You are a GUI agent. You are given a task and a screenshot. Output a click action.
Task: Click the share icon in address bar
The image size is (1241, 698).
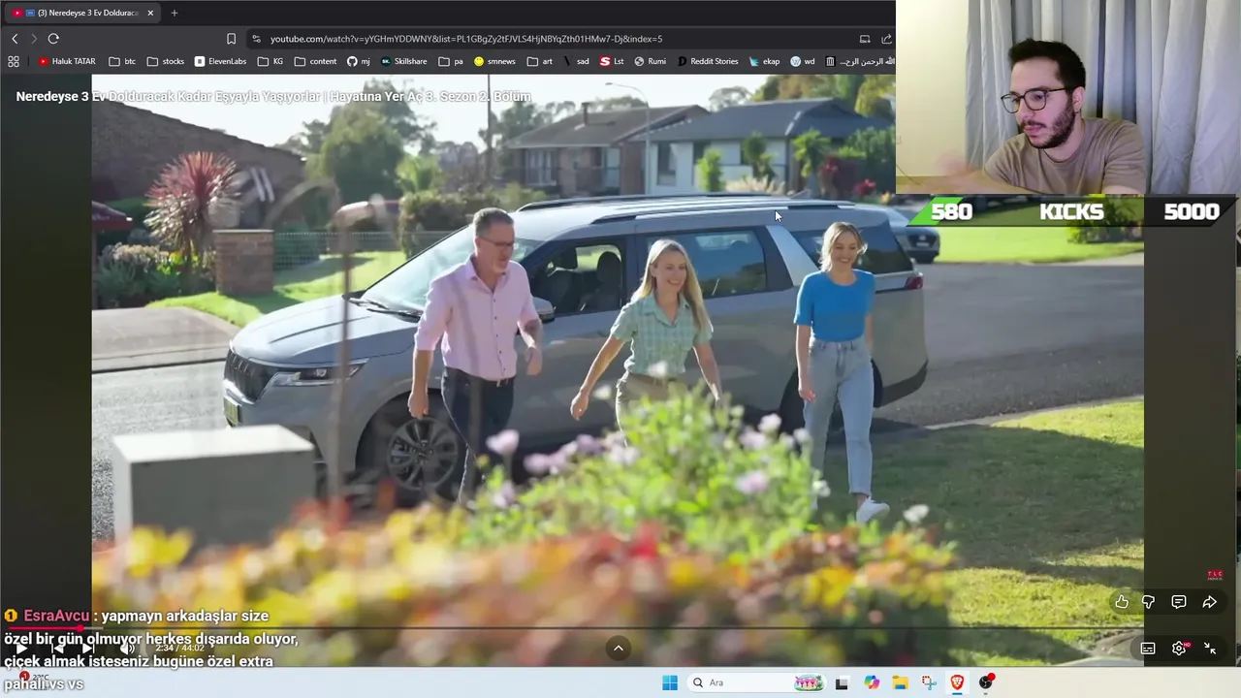886,39
